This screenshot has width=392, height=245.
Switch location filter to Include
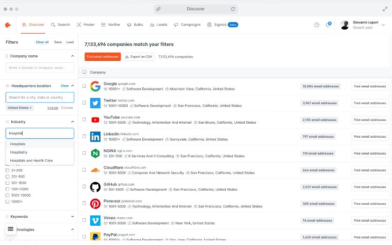coord(53,108)
